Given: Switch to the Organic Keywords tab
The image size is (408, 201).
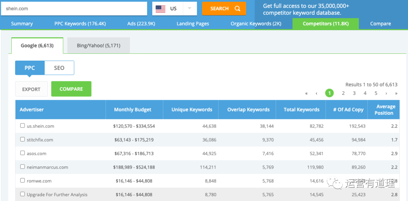Looking at the screenshot, I should tap(256, 23).
